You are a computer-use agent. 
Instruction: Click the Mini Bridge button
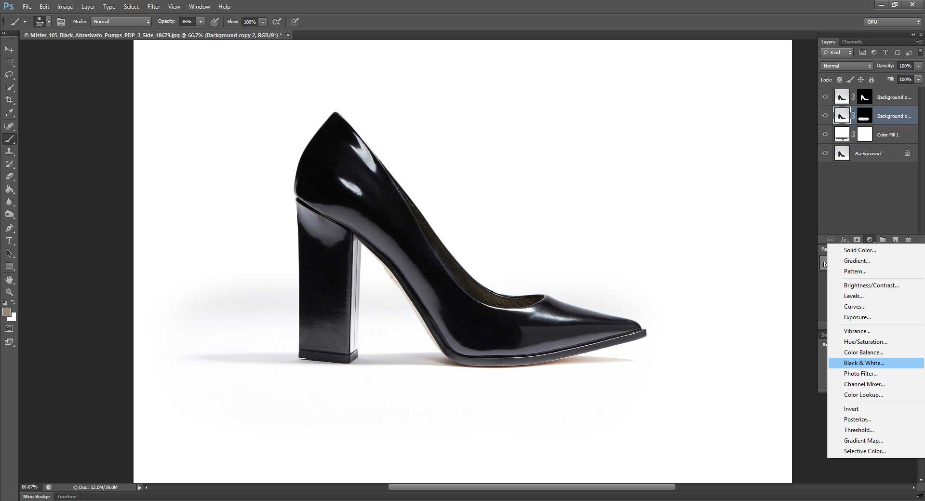tap(36, 496)
